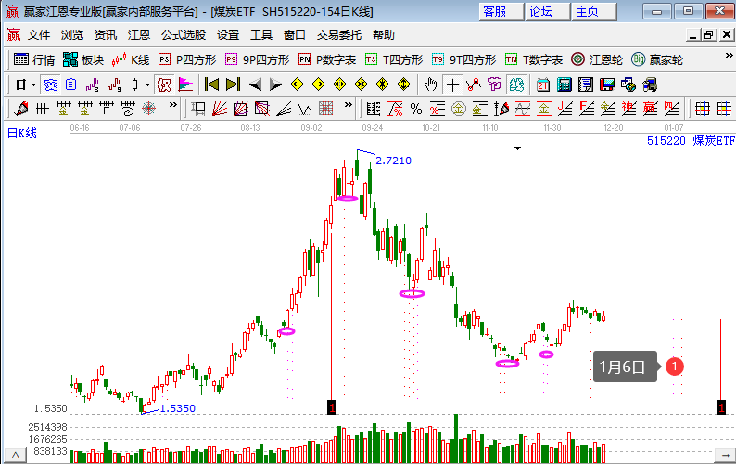Screen dimensions: 736x464
Task: Open the 赢家轮 wheel tool
Action: coord(657,59)
